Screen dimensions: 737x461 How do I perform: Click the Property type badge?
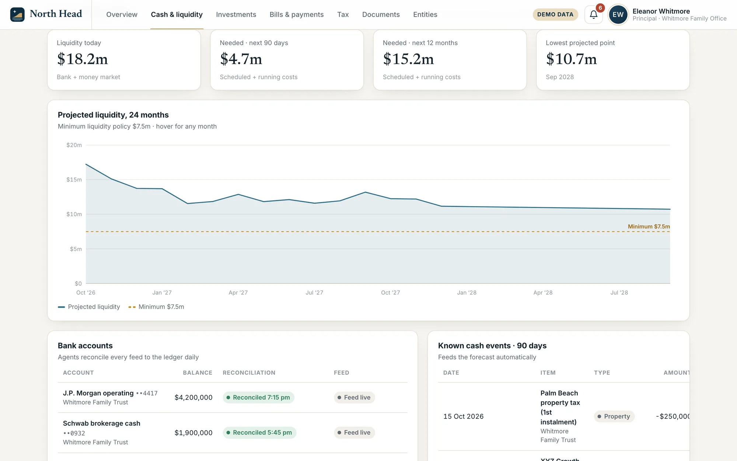(x=614, y=416)
